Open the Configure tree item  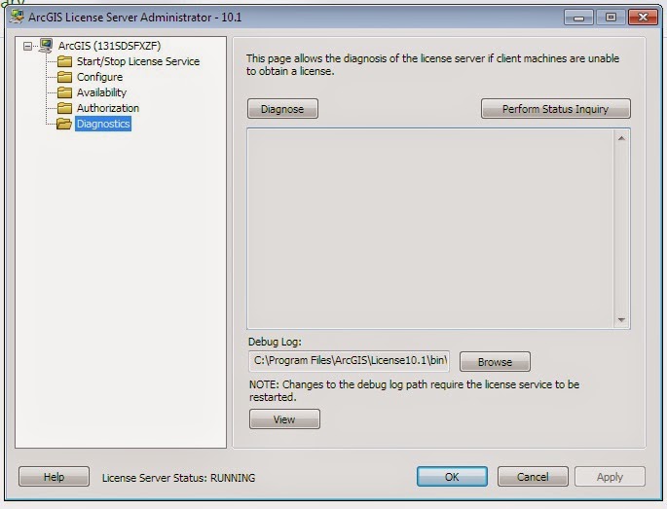pyautogui.click(x=99, y=77)
